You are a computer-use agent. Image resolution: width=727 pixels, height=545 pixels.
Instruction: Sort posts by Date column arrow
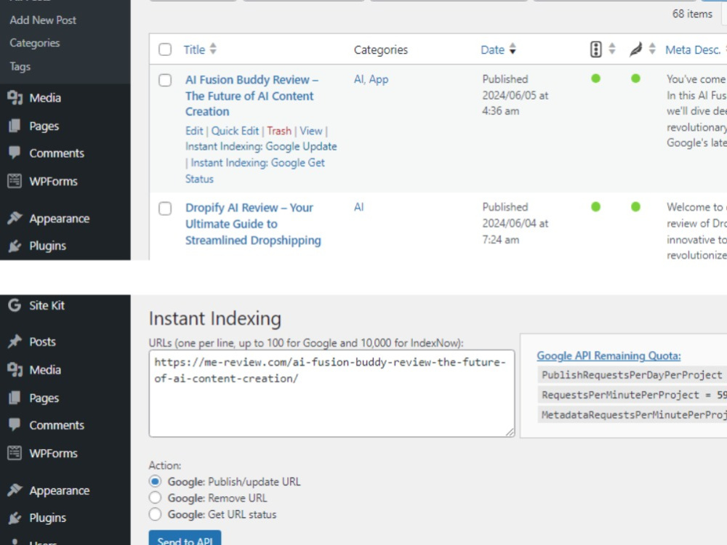pos(513,49)
